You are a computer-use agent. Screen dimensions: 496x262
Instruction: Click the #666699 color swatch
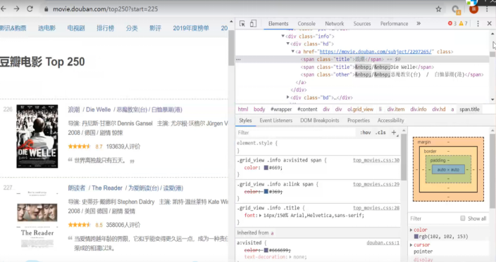266,250
